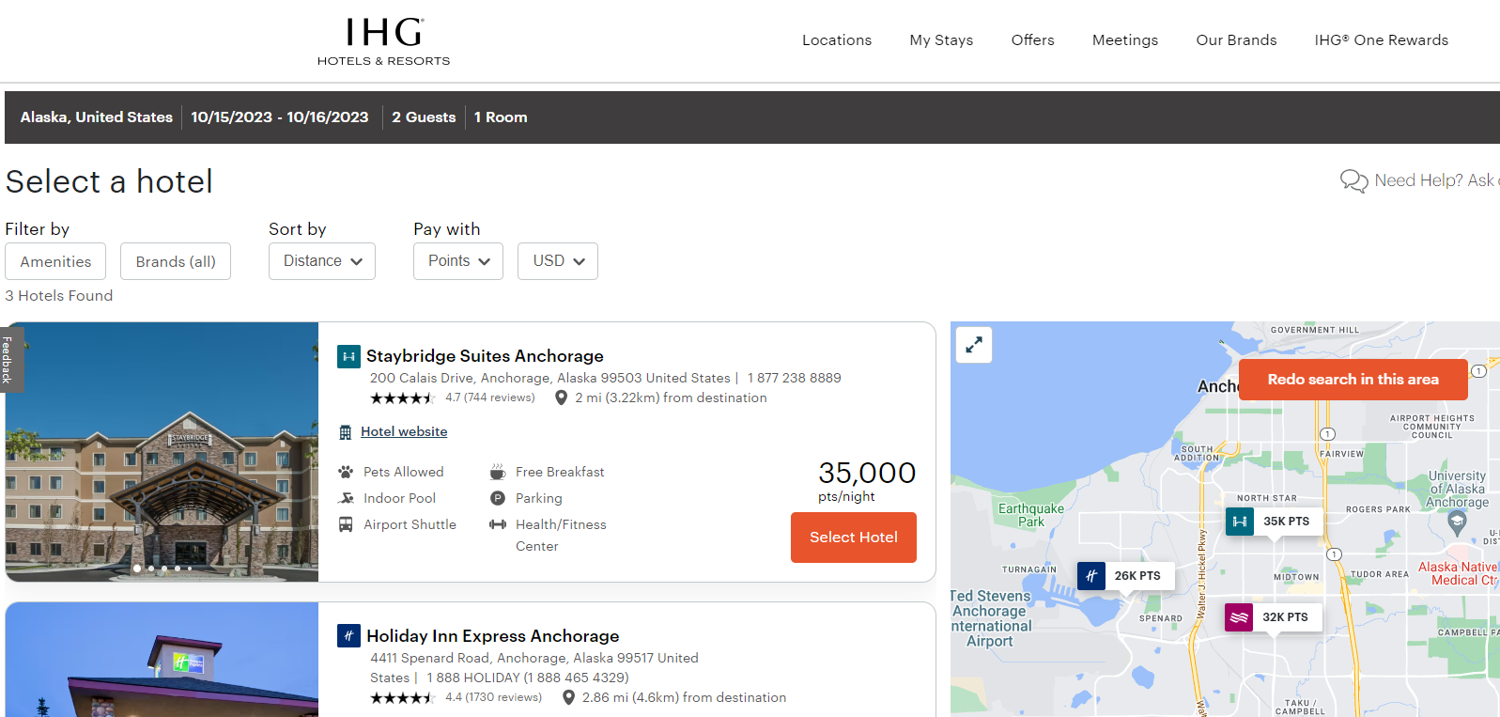Open the Amenities filter
This screenshot has height=717, width=1500.
click(x=55, y=261)
